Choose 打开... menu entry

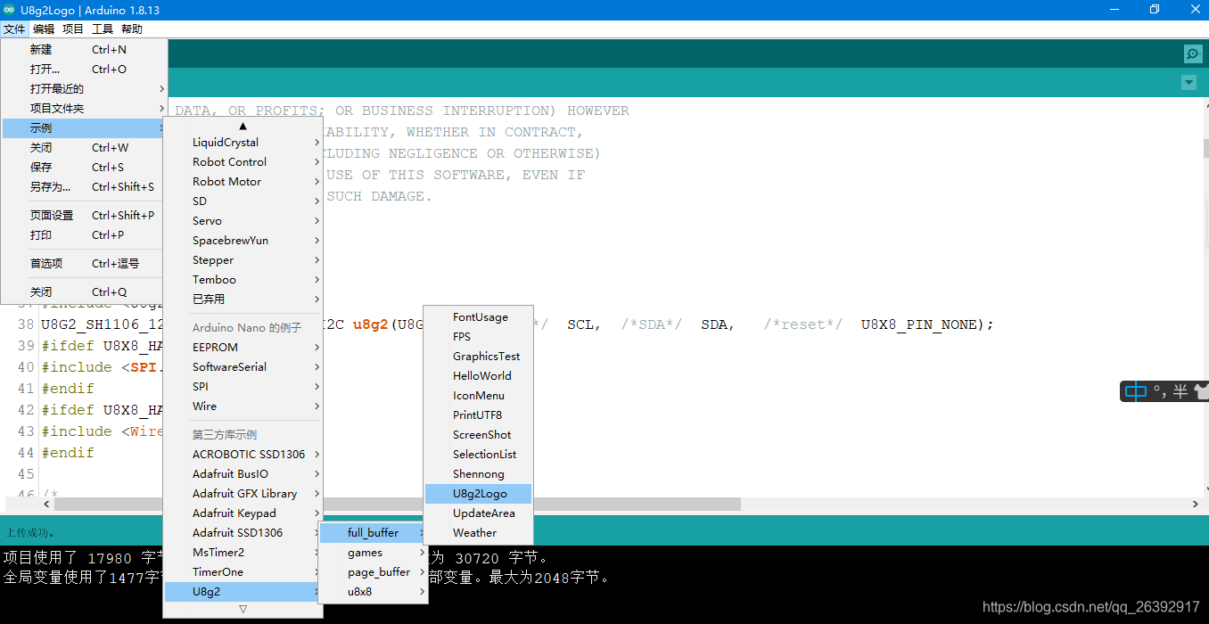pyautogui.click(x=84, y=70)
